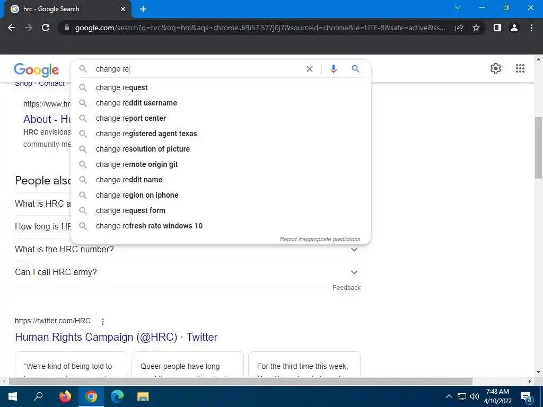Screen dimensions: 543x407
Task: Select suggestion 'change resolution of picture'
Action: [221, 149]
